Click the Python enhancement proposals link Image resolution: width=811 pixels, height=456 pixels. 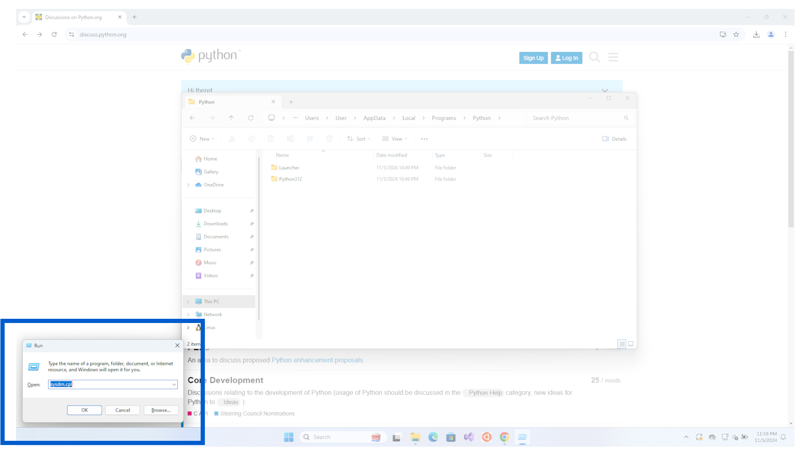click(317, 360)
